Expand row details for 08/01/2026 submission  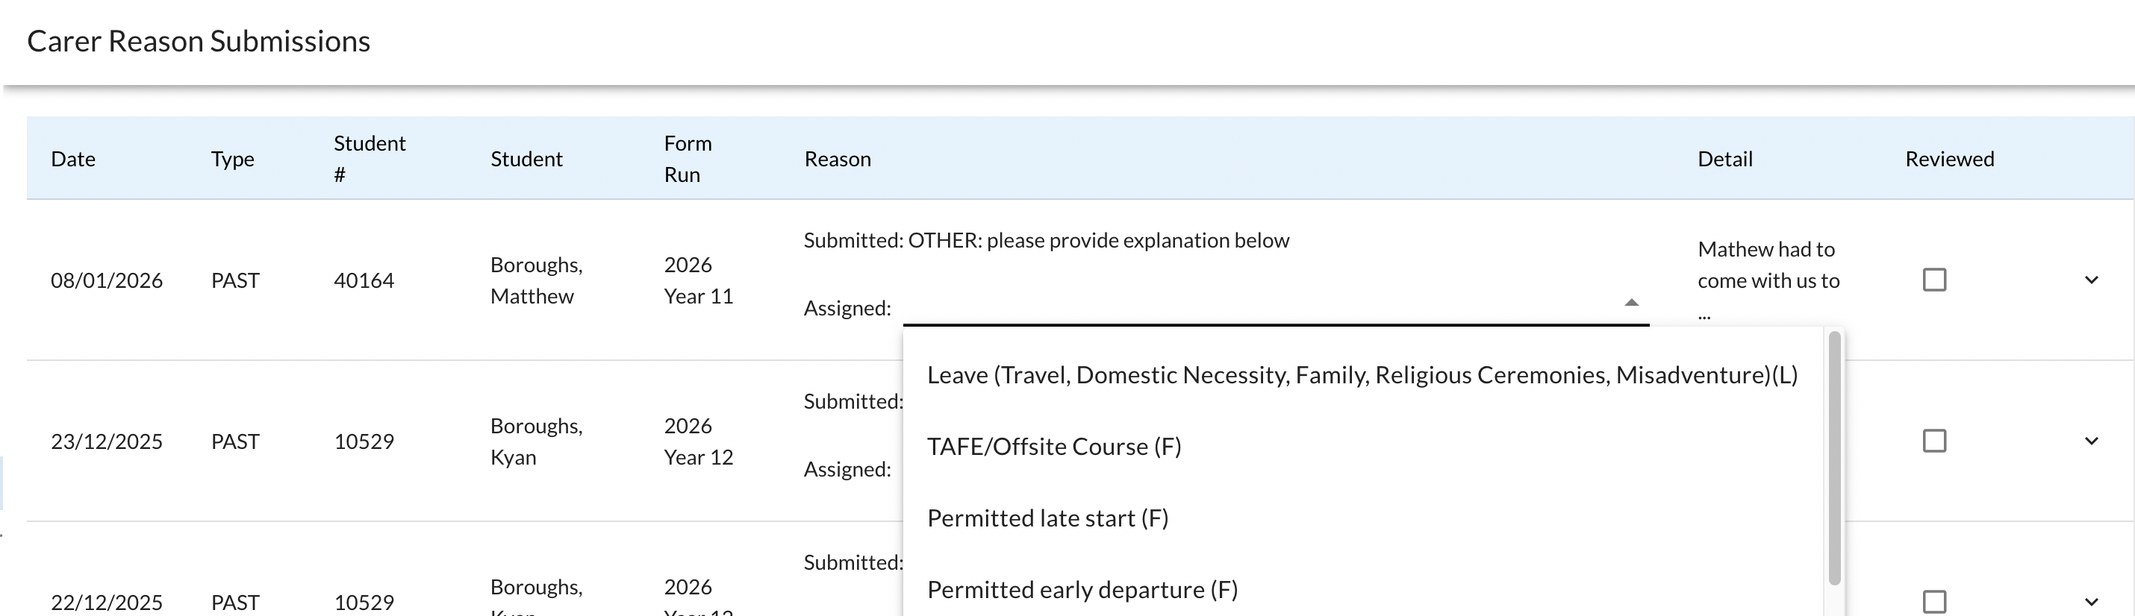tap(2091, 280)
